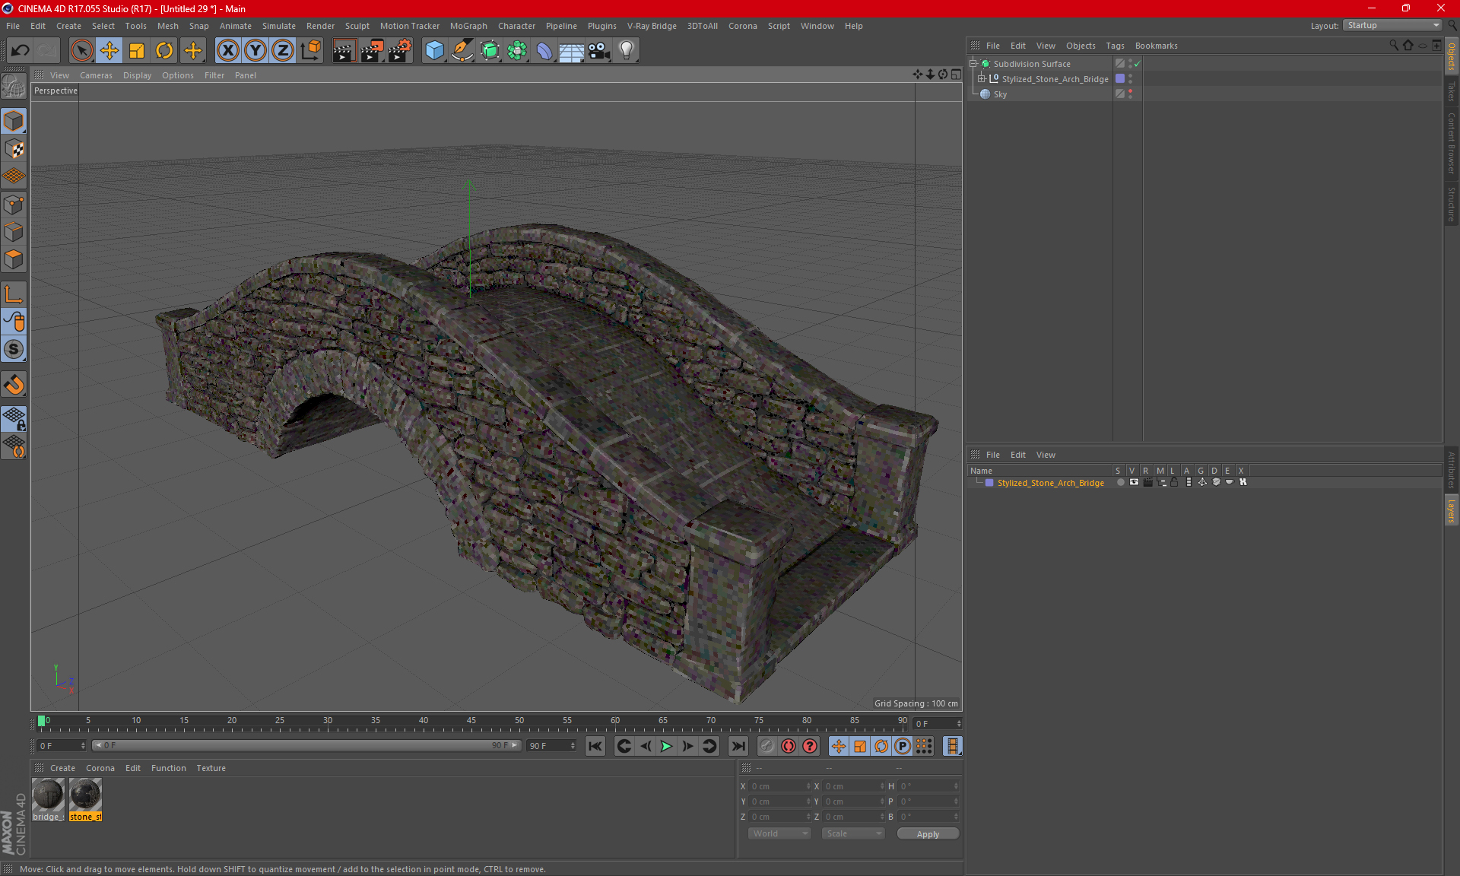Go to end of animation
The width and height of the screenshot is (1460, 876).
tap(738, 746)
